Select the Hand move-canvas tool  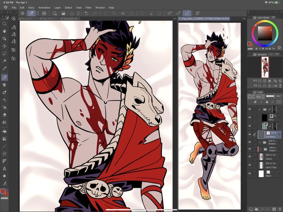(4, 31)
